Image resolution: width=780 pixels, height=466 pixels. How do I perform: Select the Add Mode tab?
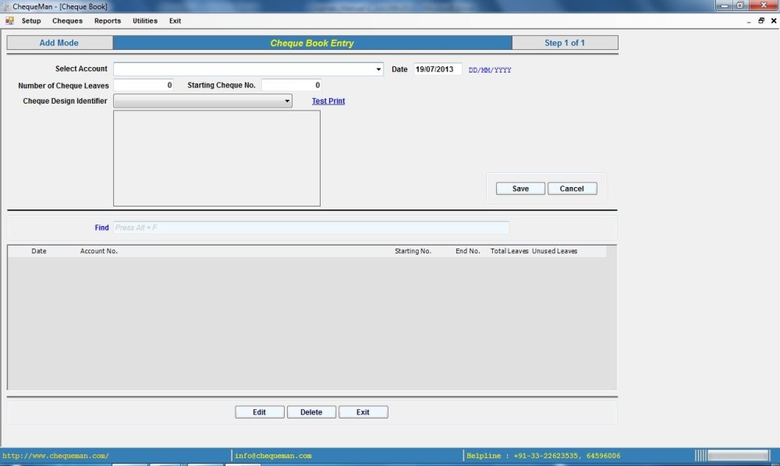point(58,42)
